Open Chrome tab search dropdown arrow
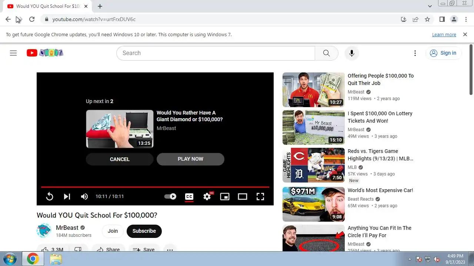This screenshot has height=266, width=474. coord(430,6)
